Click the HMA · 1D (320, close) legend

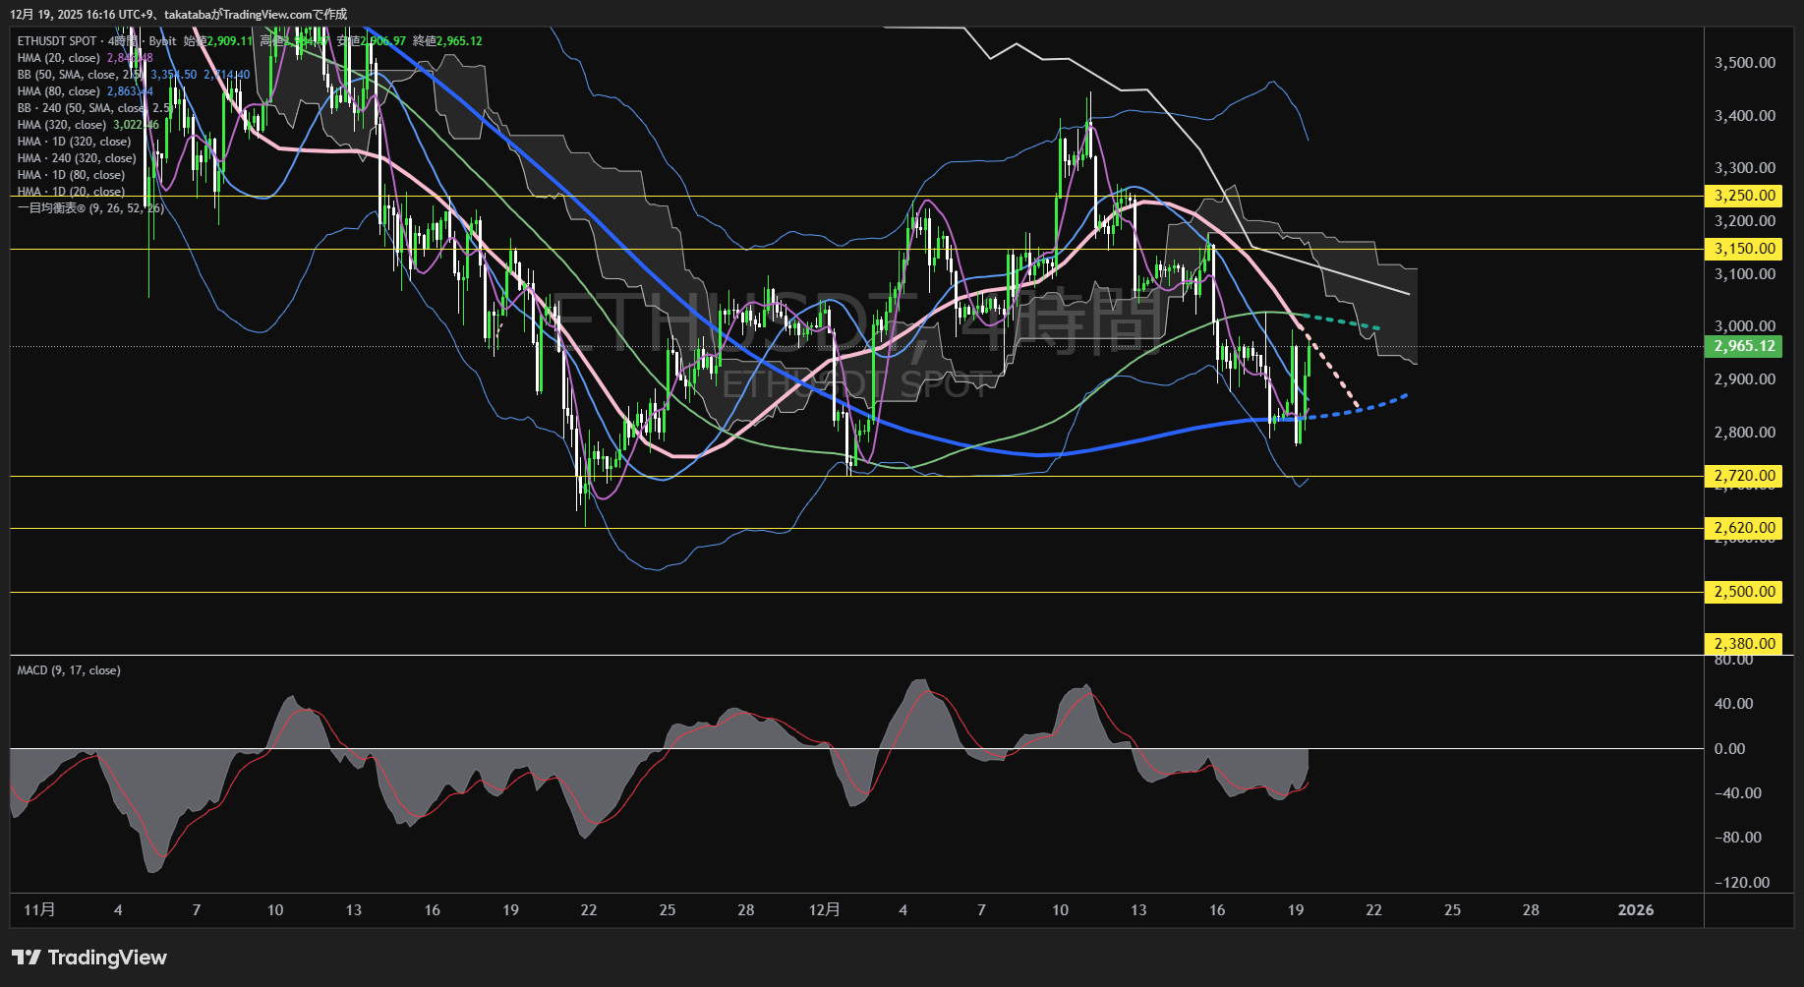74,142
